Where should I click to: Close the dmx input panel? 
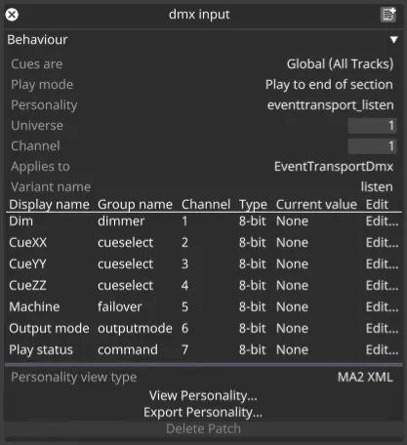[12, 15]
